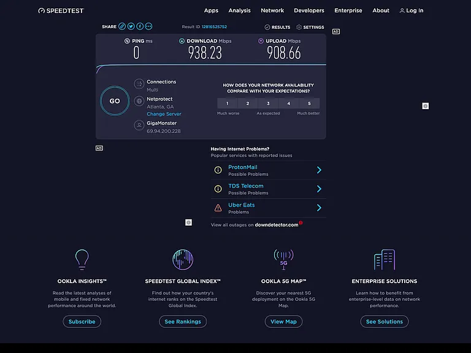Click the Netprotect server globe icon
The image size is (471, 353).
(139, 101)
